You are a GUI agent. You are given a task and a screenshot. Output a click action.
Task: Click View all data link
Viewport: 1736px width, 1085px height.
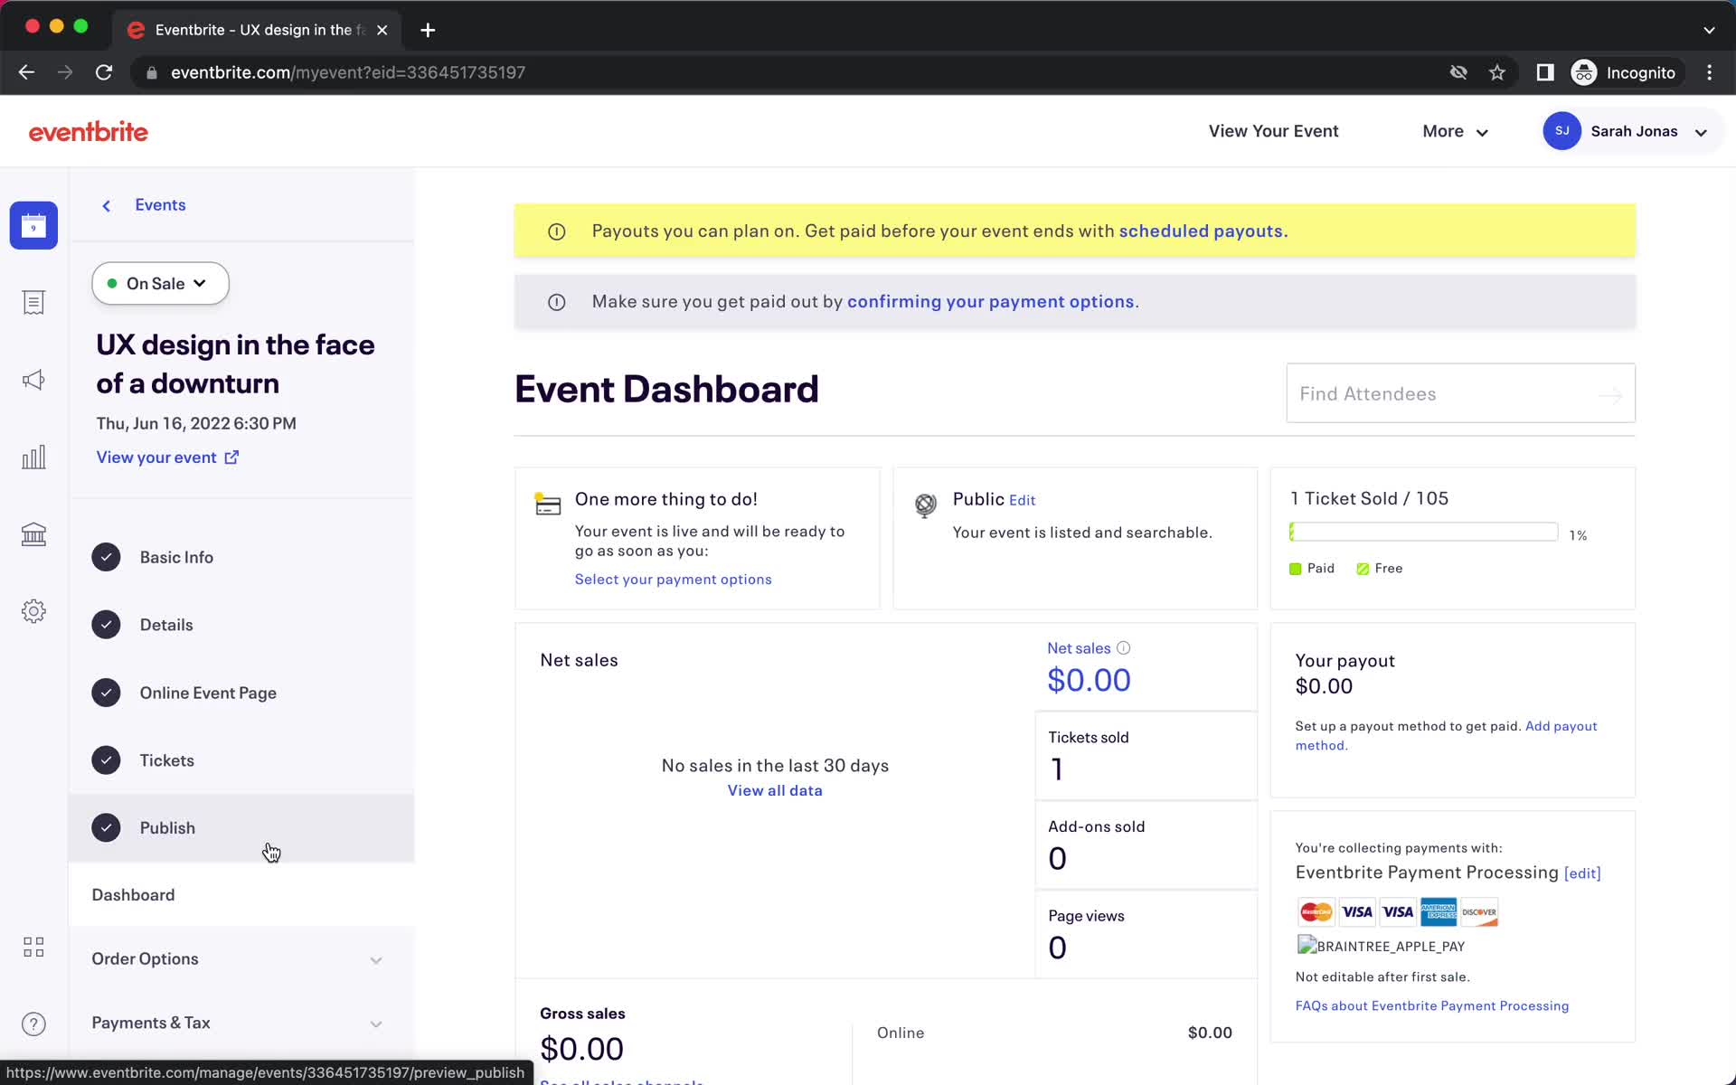coord(775,790)
